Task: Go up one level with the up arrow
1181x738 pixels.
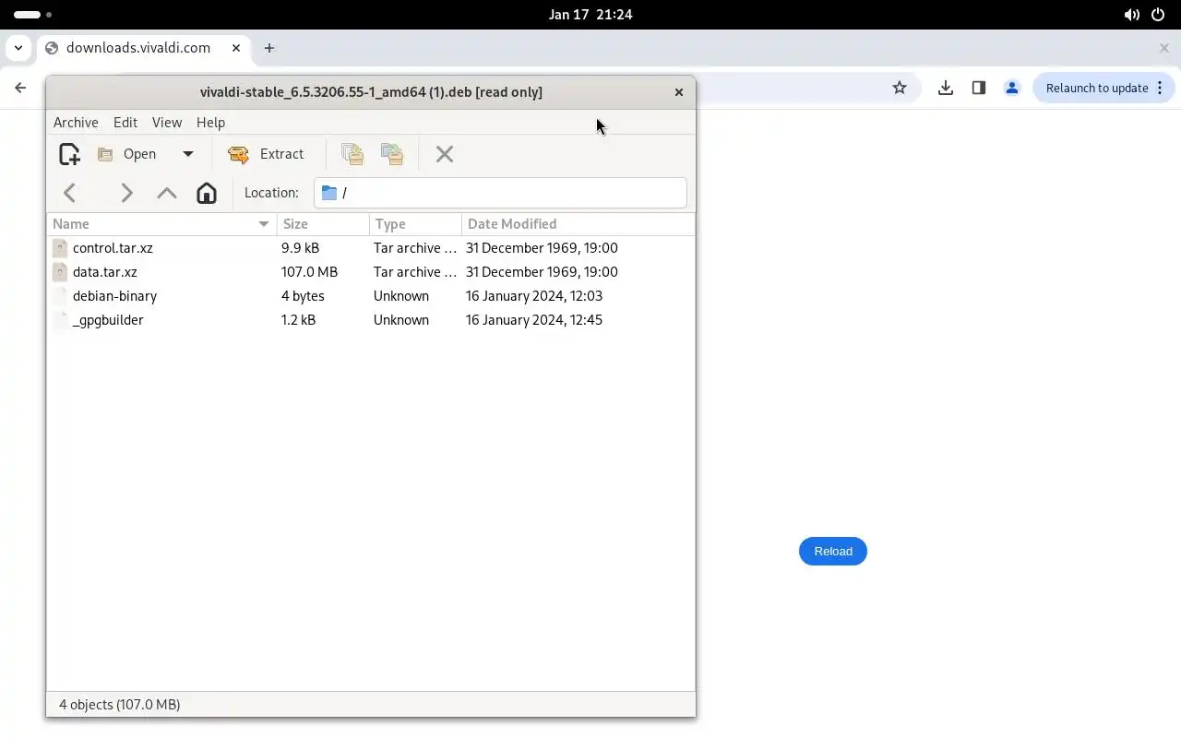Action: pos(167,193)
